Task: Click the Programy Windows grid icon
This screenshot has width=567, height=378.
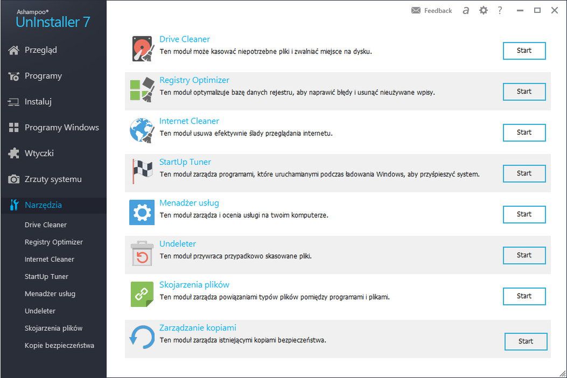Action: coord(14,127)
